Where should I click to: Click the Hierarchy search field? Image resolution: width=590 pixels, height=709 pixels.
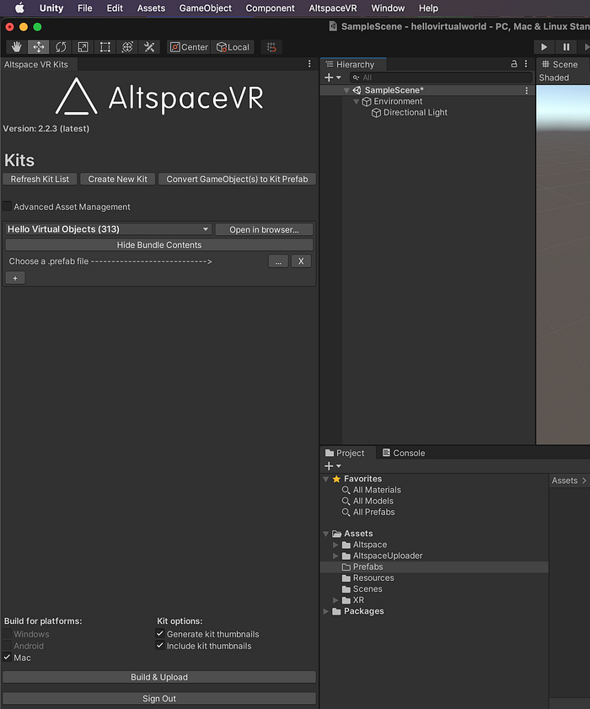(x=442, y=78)
